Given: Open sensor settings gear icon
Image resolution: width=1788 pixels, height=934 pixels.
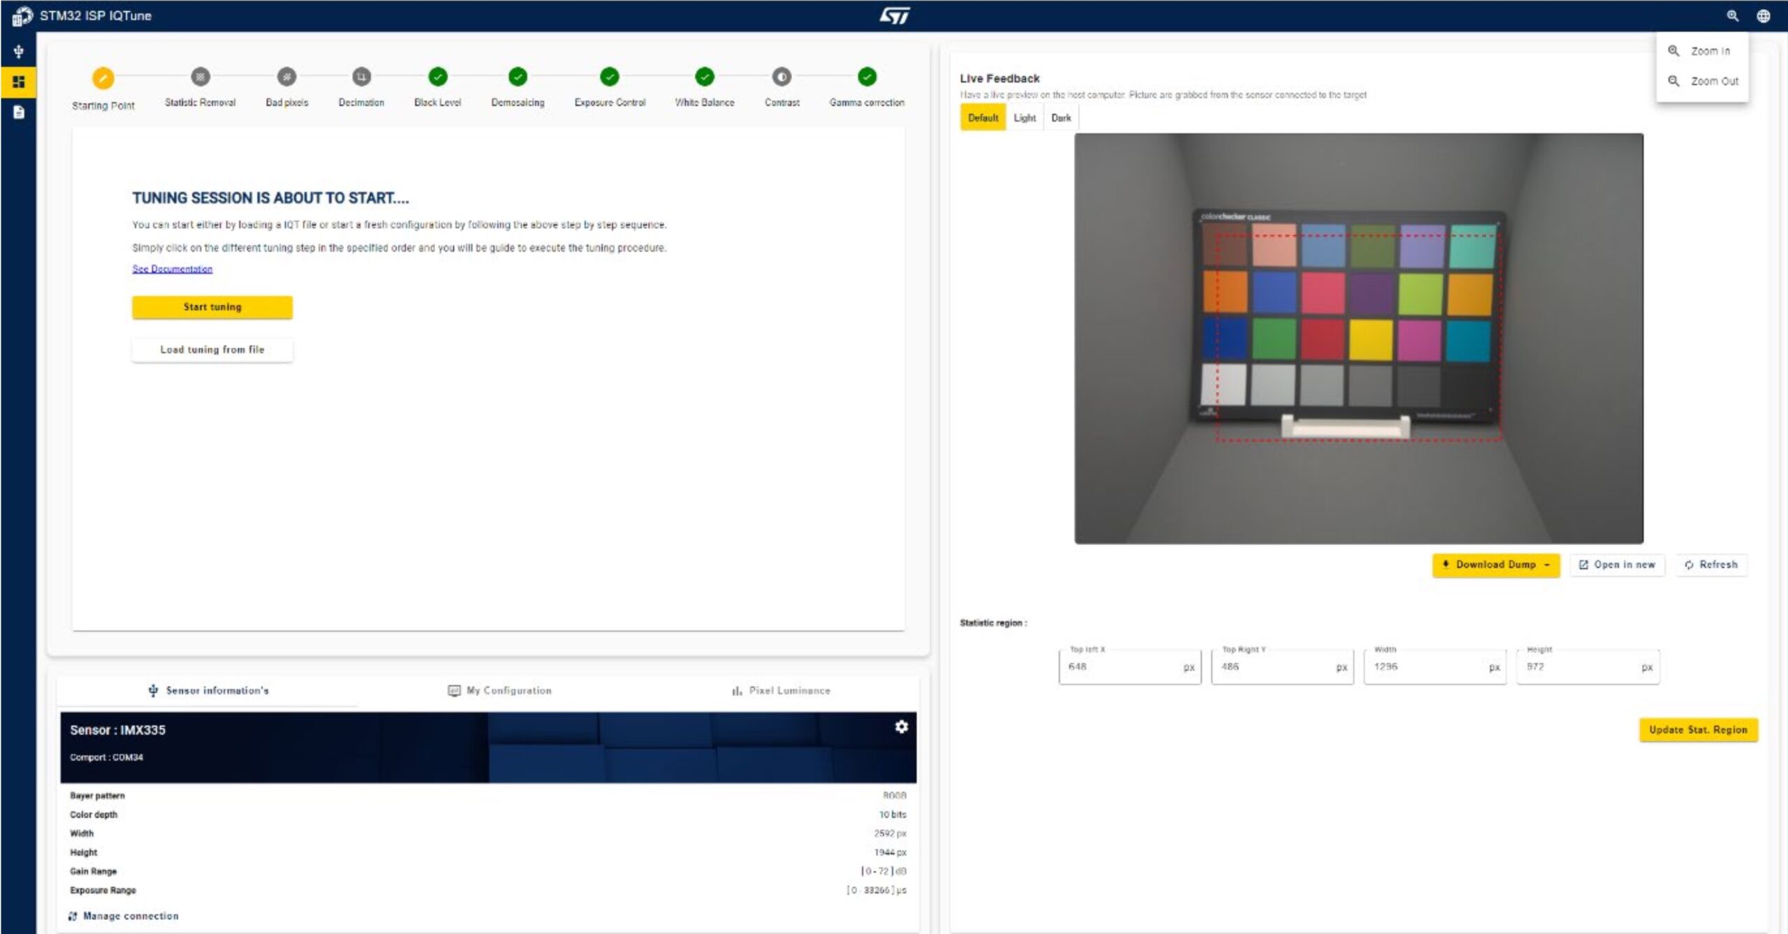Looking at the screenshot, I should click(901, 727).
